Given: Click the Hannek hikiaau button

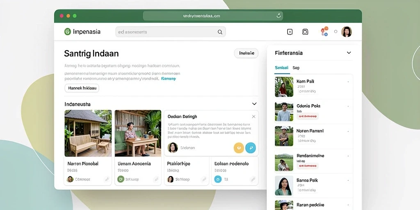Looking at the screenshot, I should point(82,88).
